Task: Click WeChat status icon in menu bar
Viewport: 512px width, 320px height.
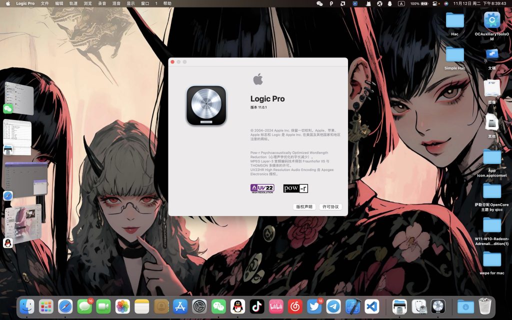Action: tap(319, 3)
